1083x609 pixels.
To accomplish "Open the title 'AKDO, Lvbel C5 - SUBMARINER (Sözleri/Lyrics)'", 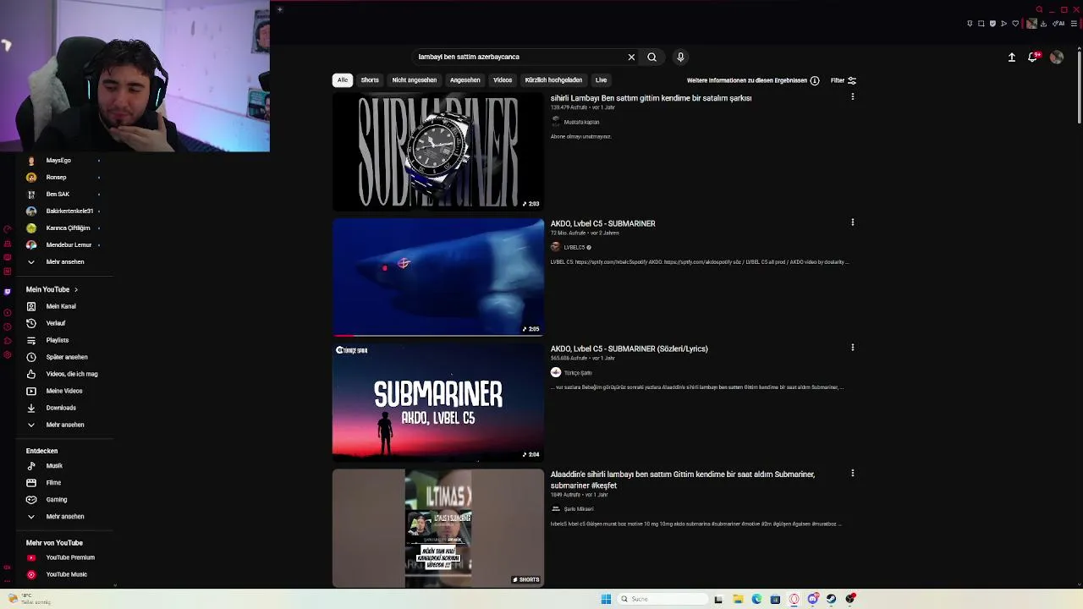I will click(x=629, y=348).
